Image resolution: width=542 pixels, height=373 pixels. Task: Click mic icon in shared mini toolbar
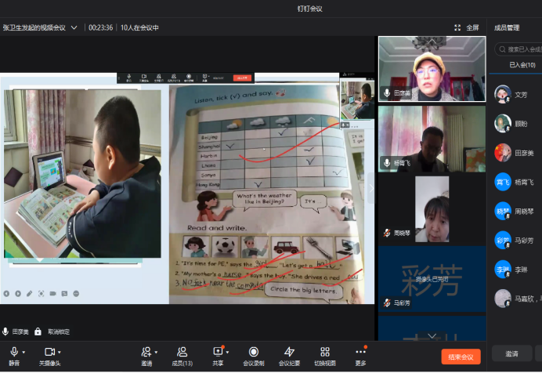coord(128,78)
